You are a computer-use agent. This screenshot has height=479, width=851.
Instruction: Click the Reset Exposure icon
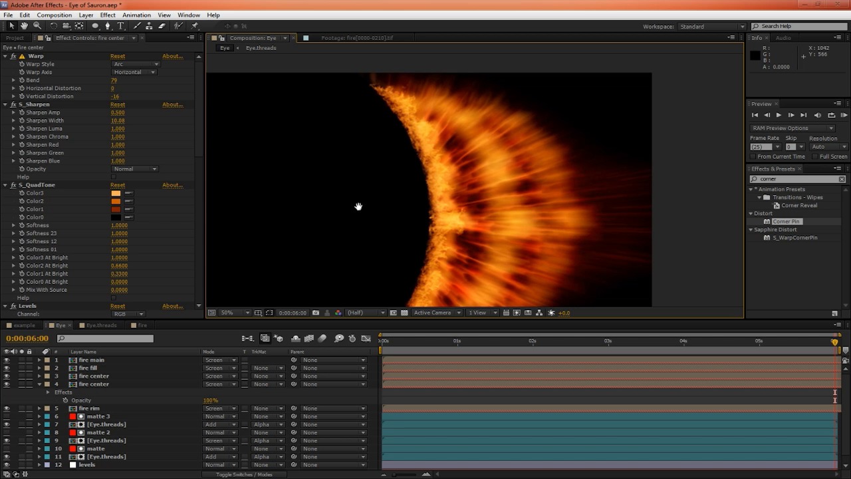point(551,313)
